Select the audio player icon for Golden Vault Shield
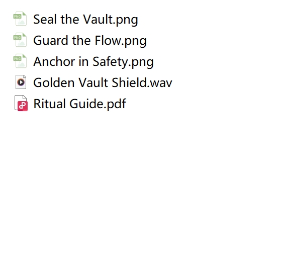287x263 pixels. pyautogui.click(x=21, y=82)
